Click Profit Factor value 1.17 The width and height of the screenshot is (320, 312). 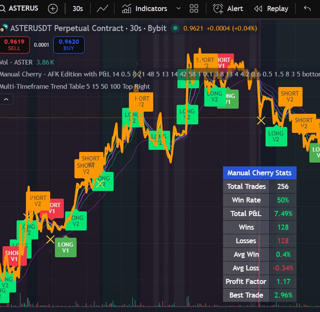[283, 281]
